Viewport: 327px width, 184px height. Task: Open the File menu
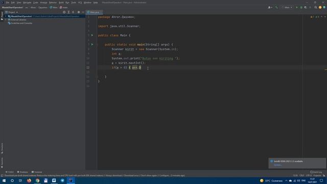pos(8,3)
